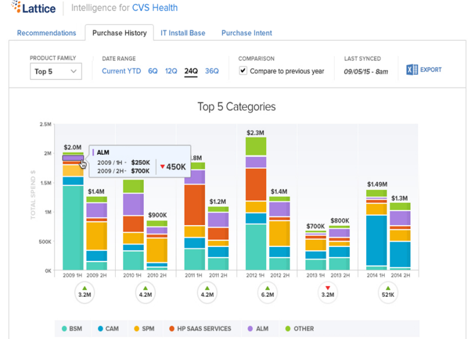Open the IT Install Base tab

point(183,33)
